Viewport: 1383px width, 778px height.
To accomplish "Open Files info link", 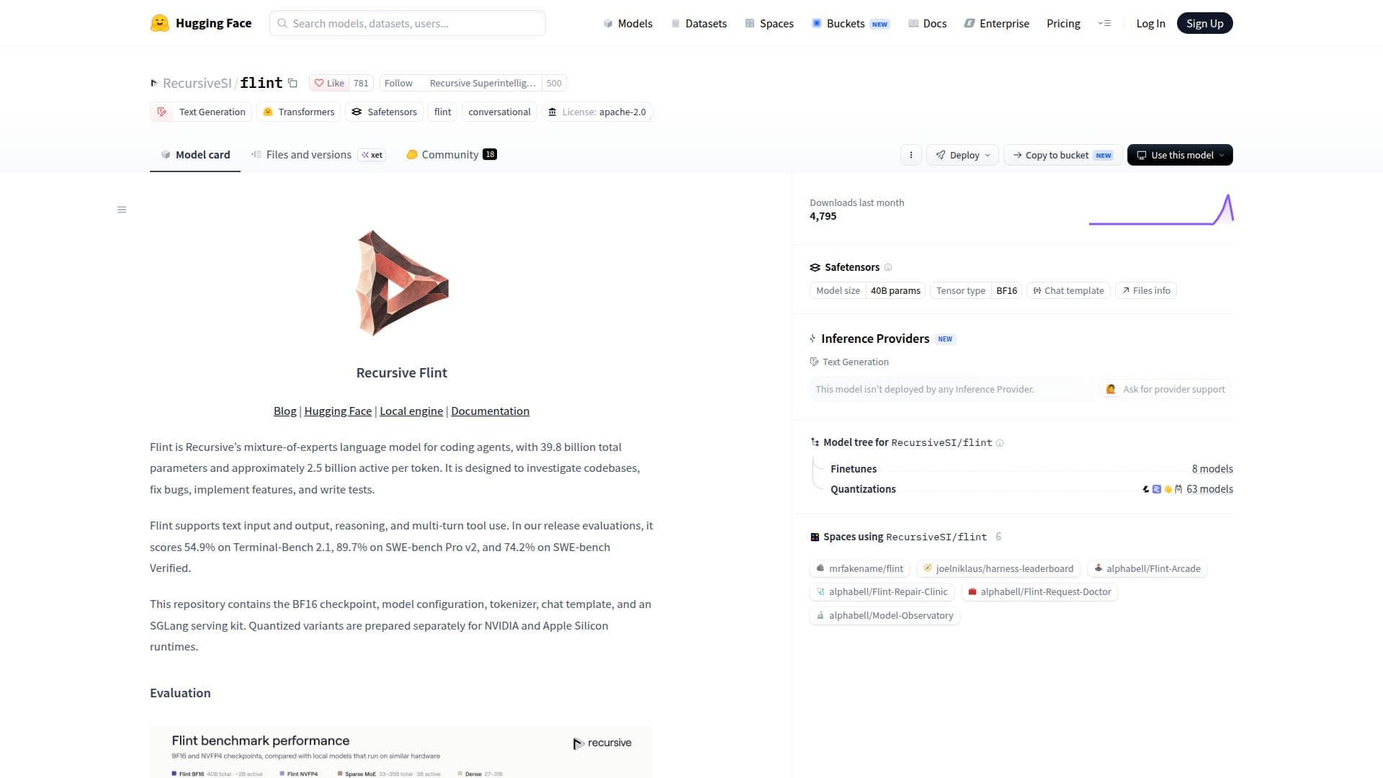I will pyautogui.click(x=1146, y=290).
